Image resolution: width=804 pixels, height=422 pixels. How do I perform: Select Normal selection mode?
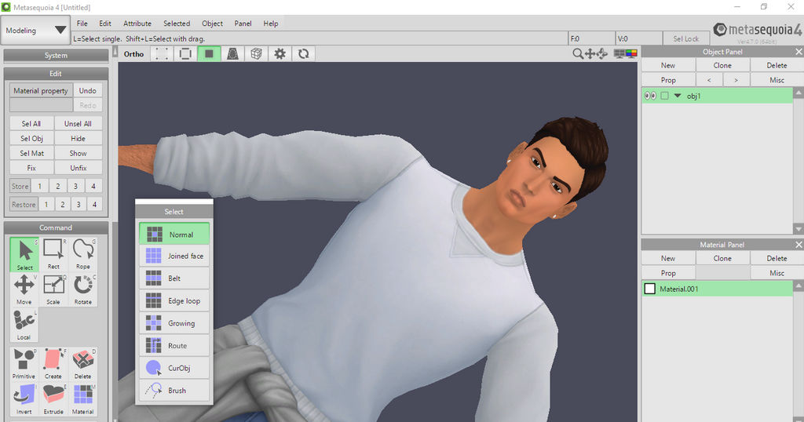pos(174,234)
